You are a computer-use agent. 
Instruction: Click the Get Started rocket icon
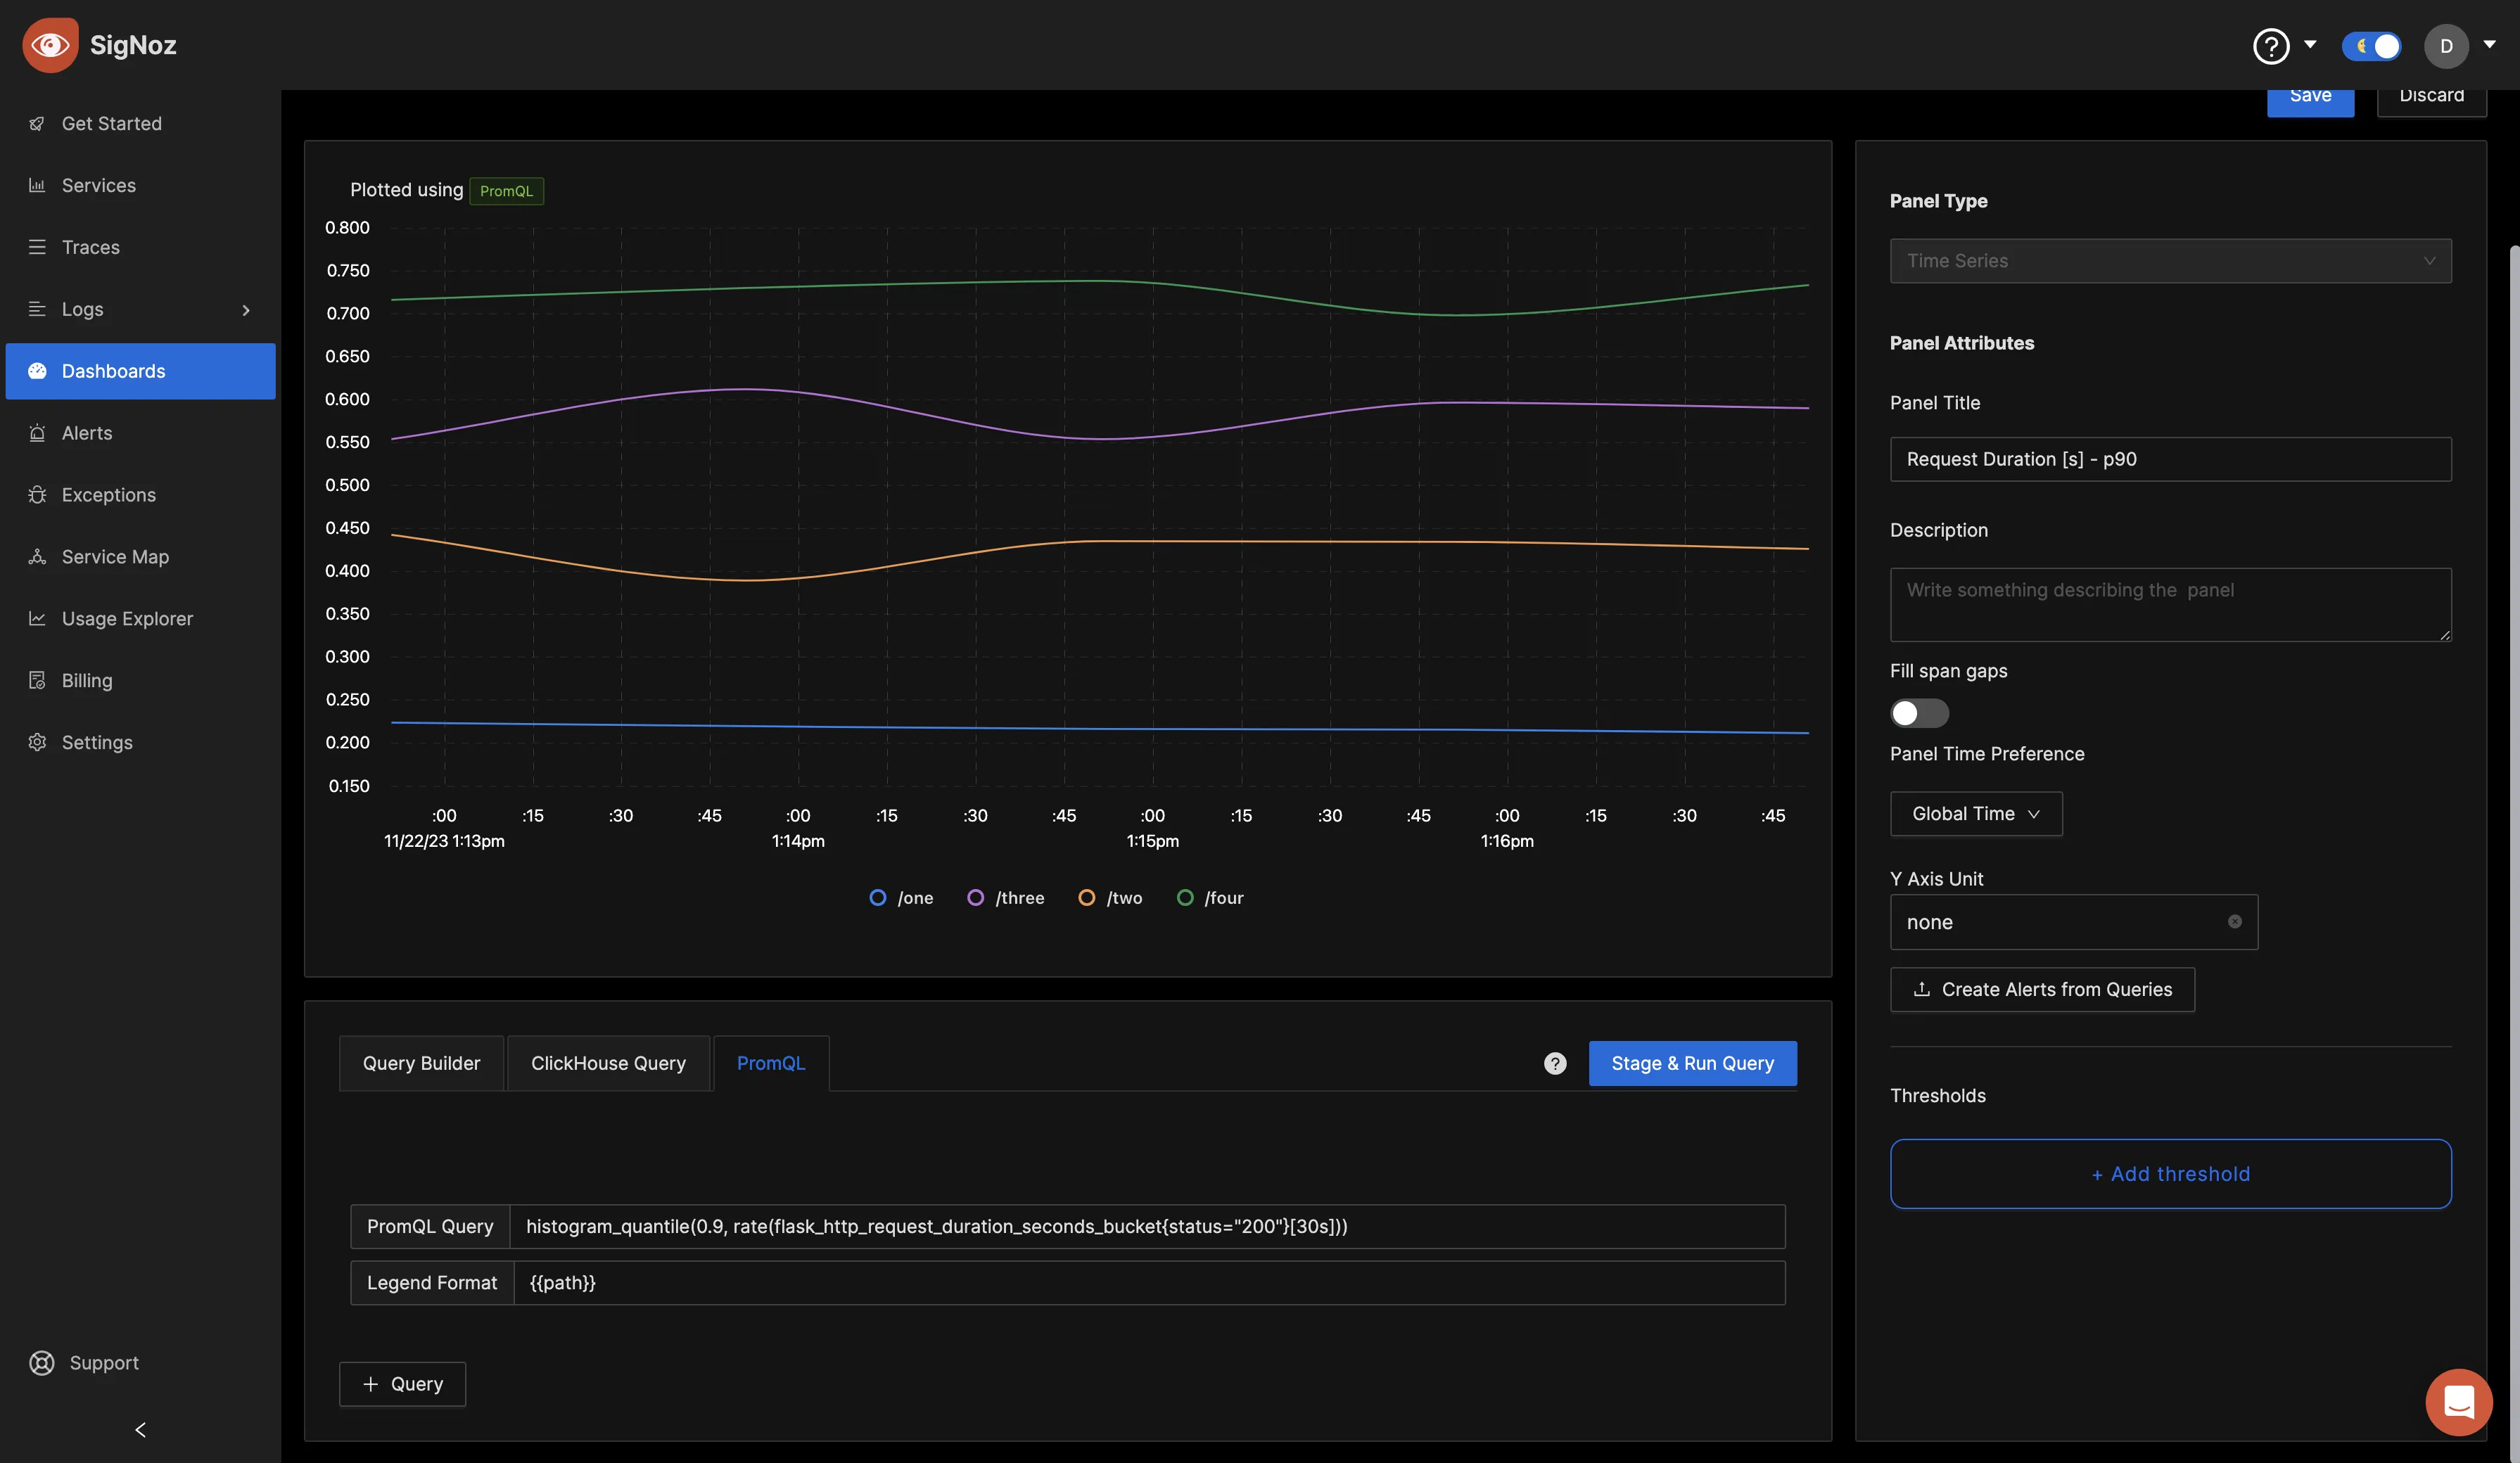click(37, 123)
